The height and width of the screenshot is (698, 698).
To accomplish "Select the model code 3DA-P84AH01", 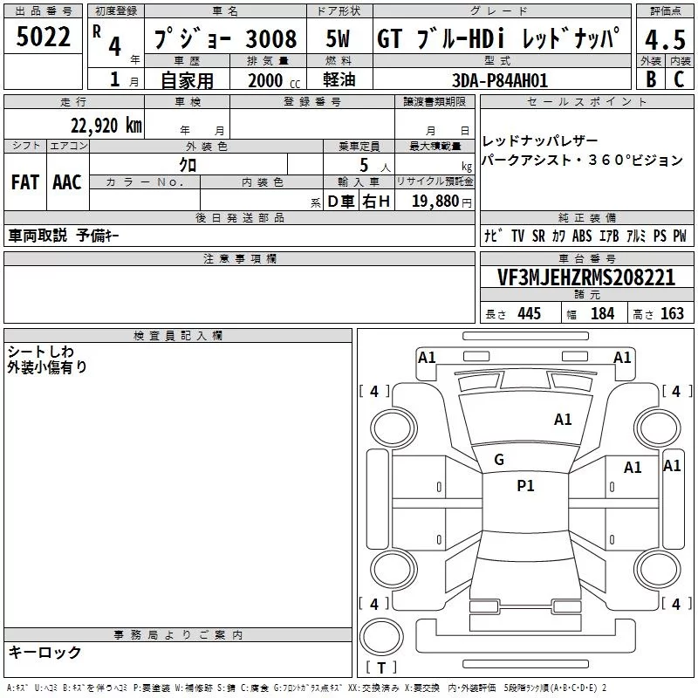I will pyautogui.click(x=500, y=80).
